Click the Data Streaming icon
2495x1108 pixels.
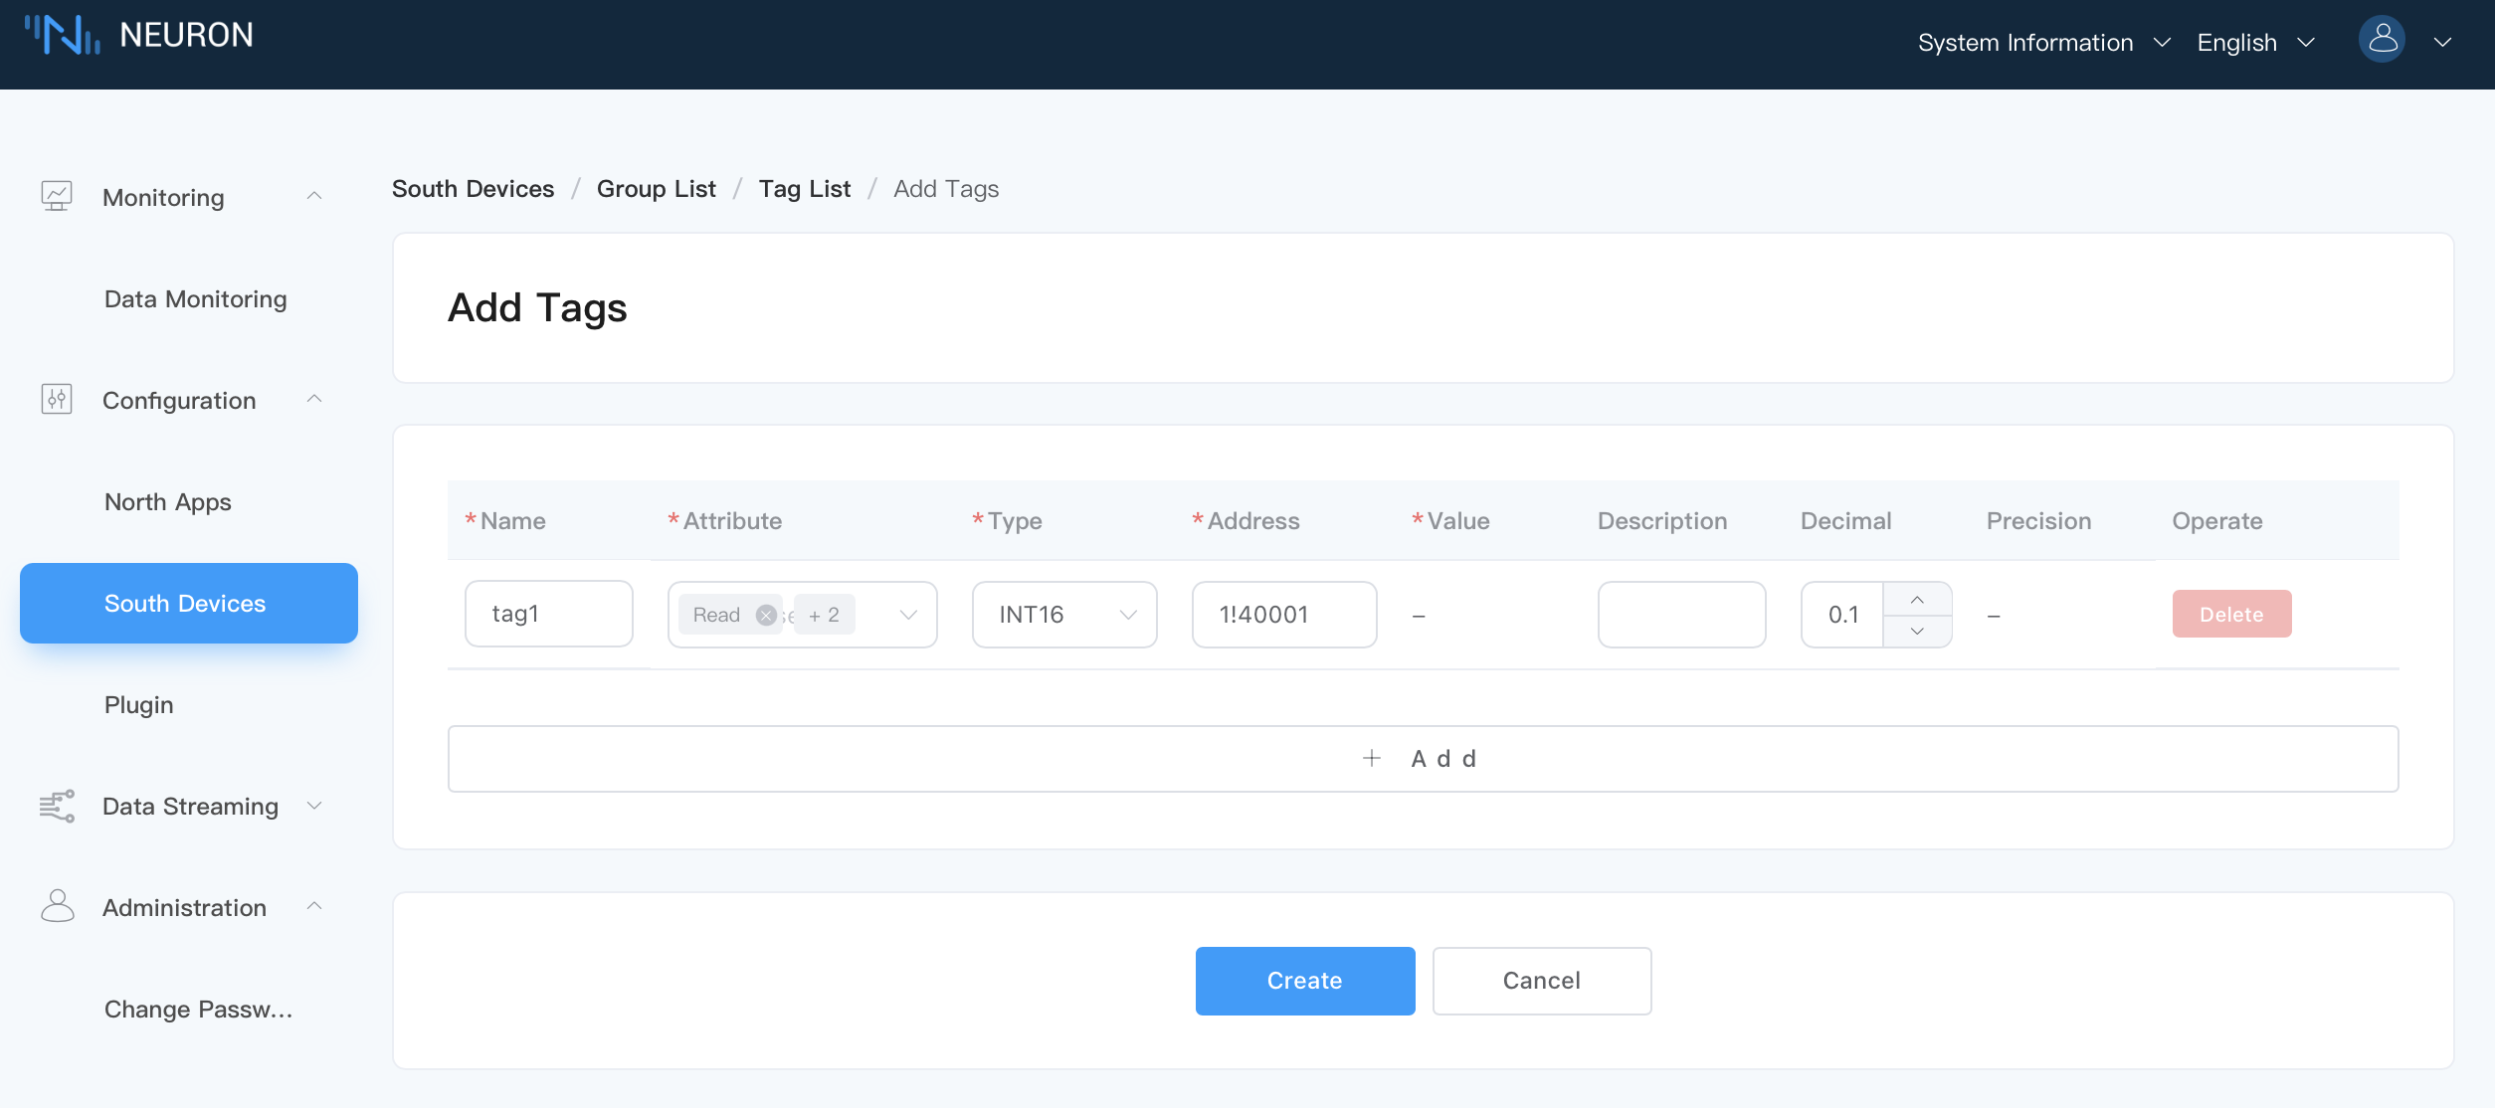click(x=57, y=806)
